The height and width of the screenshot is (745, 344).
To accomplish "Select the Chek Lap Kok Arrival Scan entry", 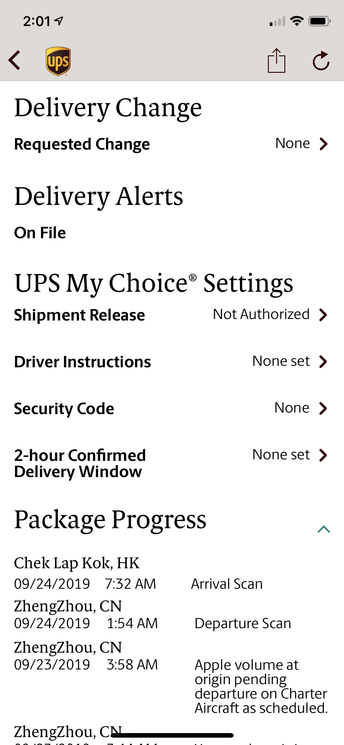I will 139,573.
